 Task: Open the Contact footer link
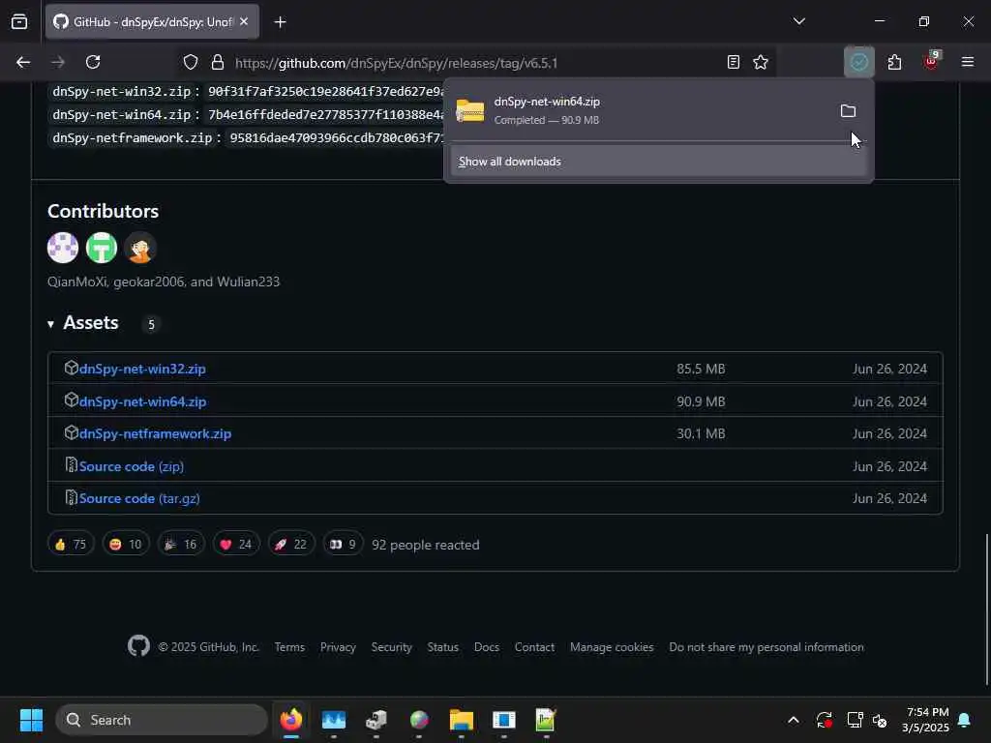point(534,647)
